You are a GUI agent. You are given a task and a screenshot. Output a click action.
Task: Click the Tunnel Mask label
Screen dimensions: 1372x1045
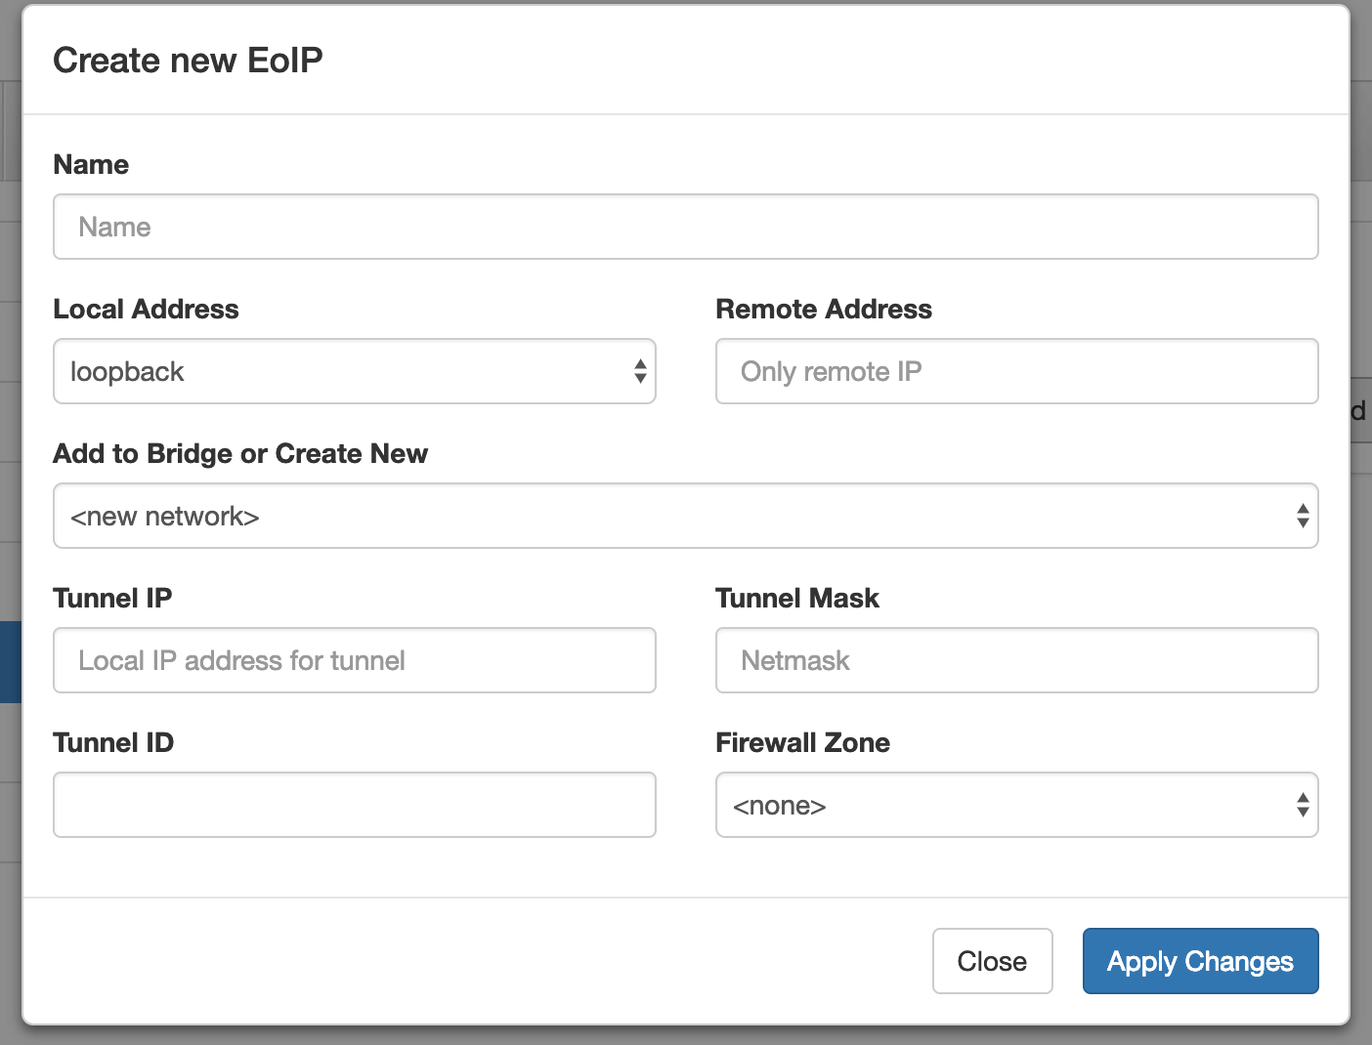click(x=797, y=598)
